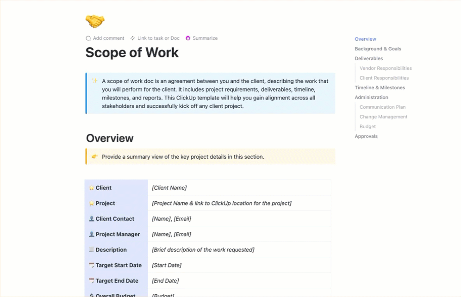Jump to Overview in the outline
The image size is (461, 297).
tap(365, 39)
